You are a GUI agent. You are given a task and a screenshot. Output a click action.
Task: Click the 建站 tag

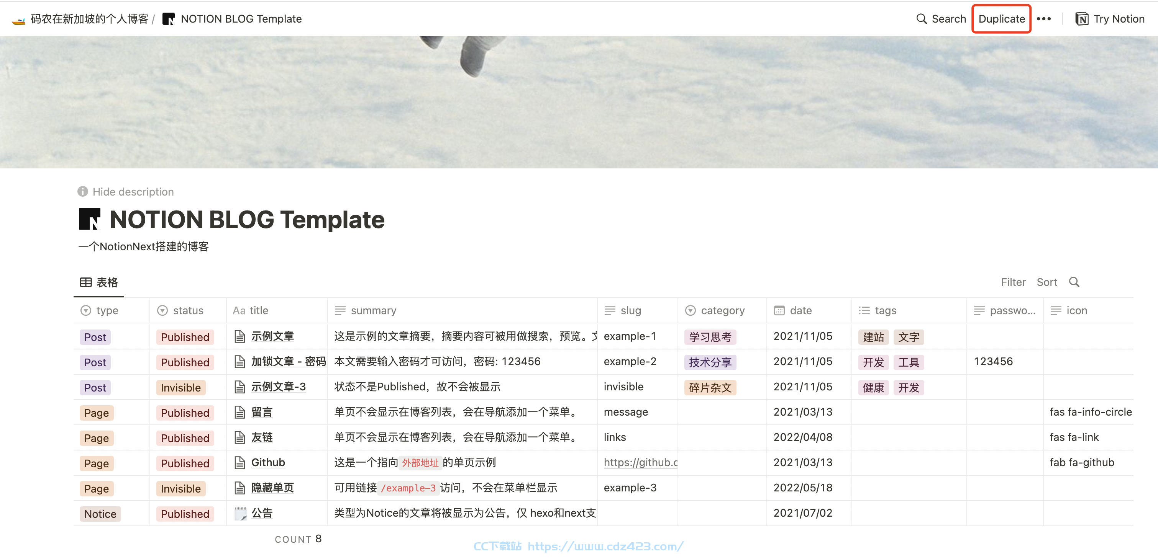coord(873,337)
